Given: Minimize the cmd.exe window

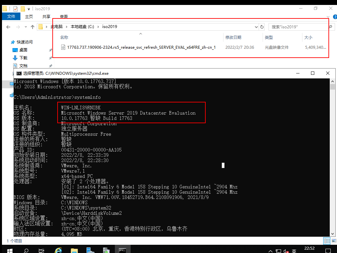Looking at the screenshot, I should (x=298, y=73).
